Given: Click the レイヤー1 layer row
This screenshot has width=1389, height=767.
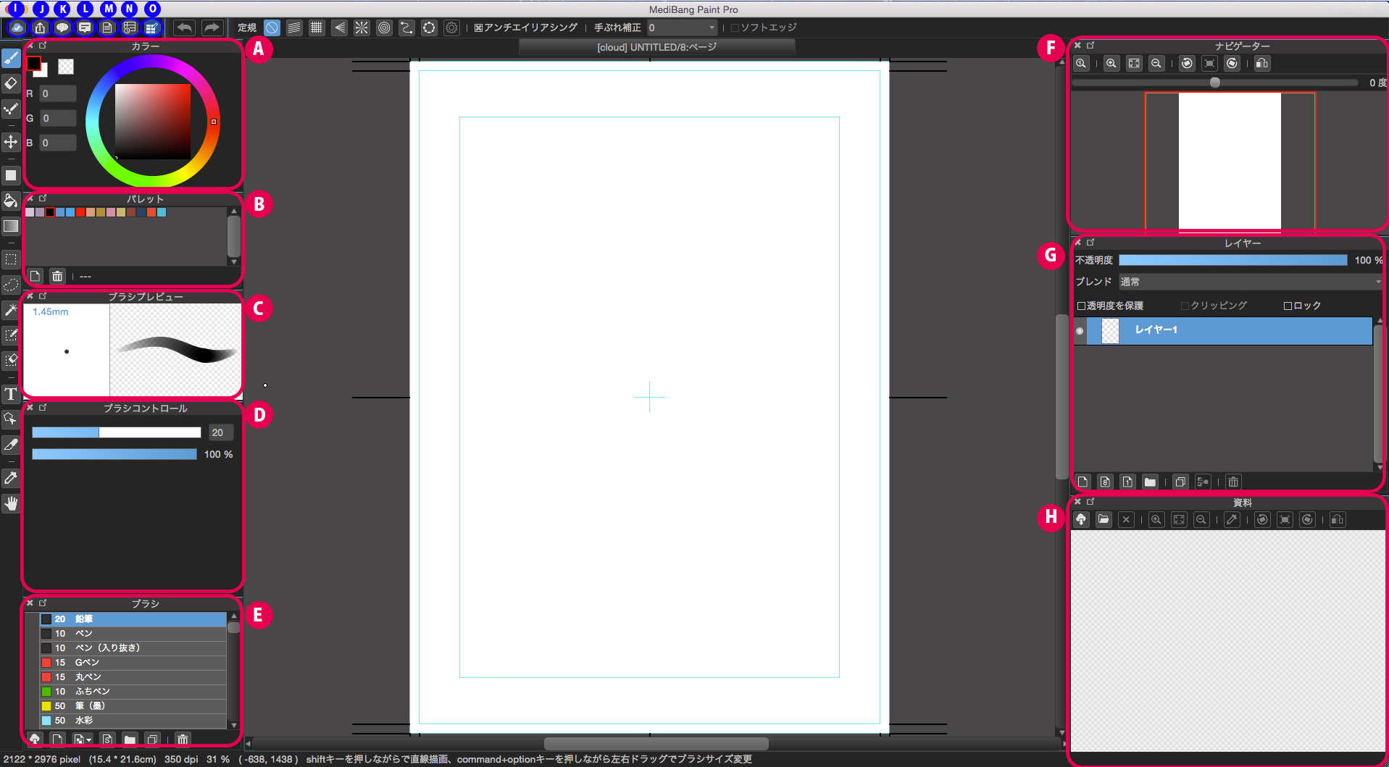Looking at the screenshot, I should click(1223, 330).
